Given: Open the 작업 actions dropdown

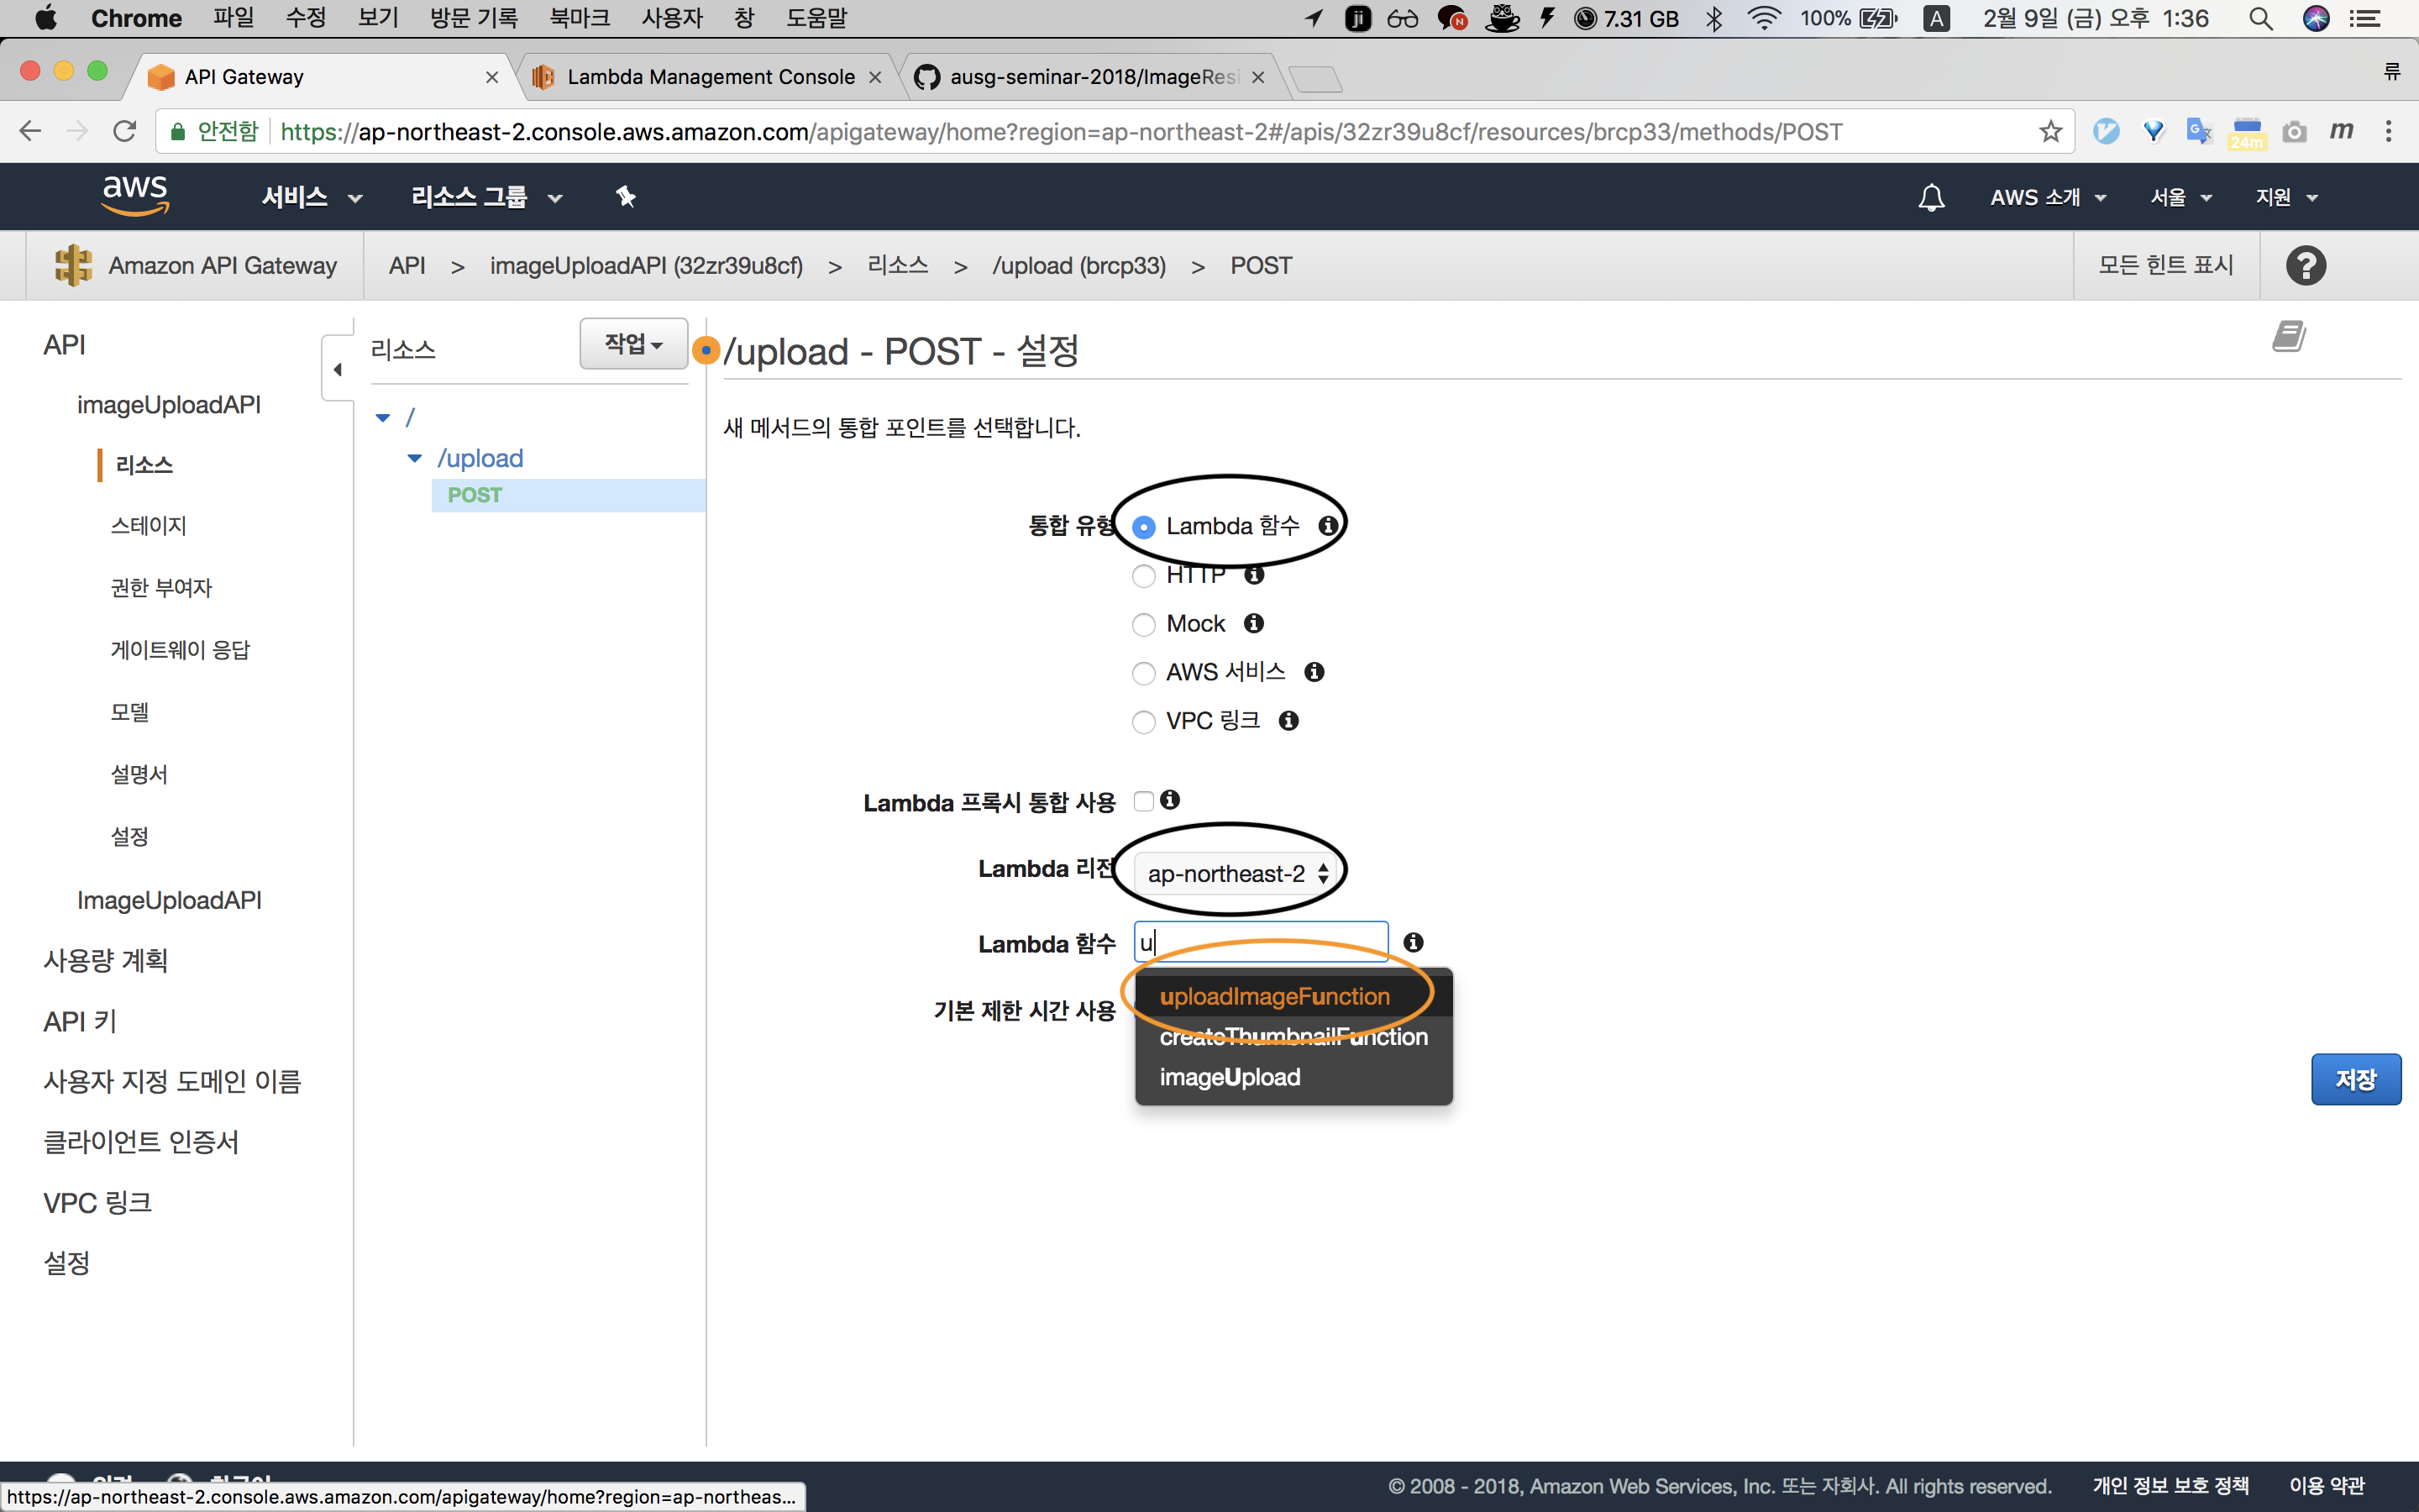Looking at the screenshot, I should click(x=632, y=344).
